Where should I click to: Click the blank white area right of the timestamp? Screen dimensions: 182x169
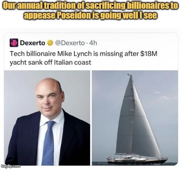137,43
